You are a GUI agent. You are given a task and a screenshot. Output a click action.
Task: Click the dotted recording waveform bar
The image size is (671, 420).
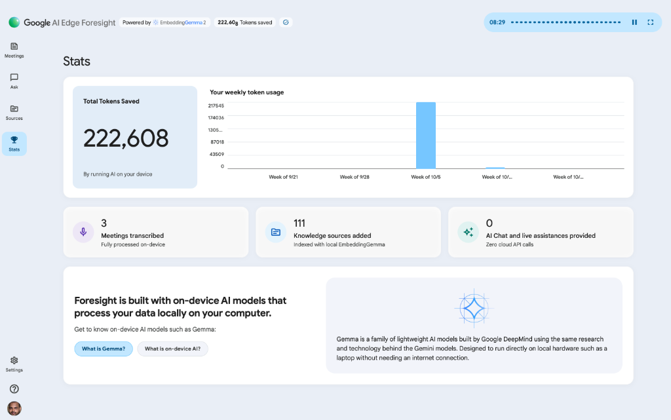click(x=566, y=22)
